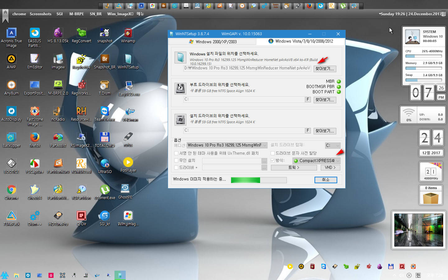The image size is (448, 280).
Task: Cancel image apply with 취소
Action: (326, 180)
